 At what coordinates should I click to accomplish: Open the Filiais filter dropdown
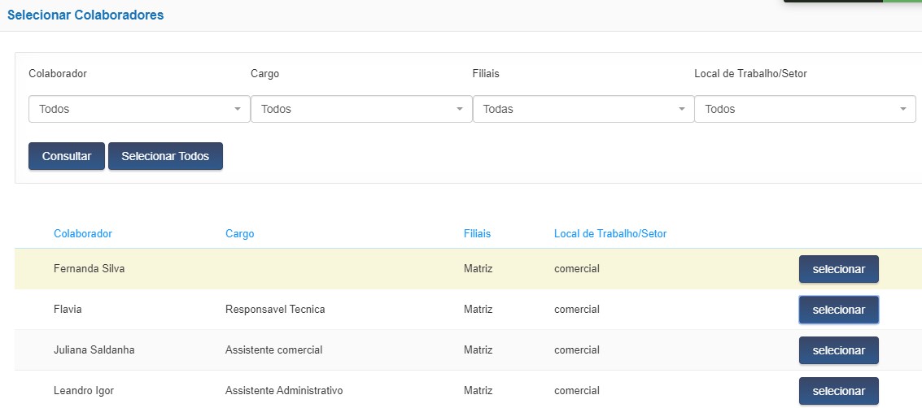point(583,109)
